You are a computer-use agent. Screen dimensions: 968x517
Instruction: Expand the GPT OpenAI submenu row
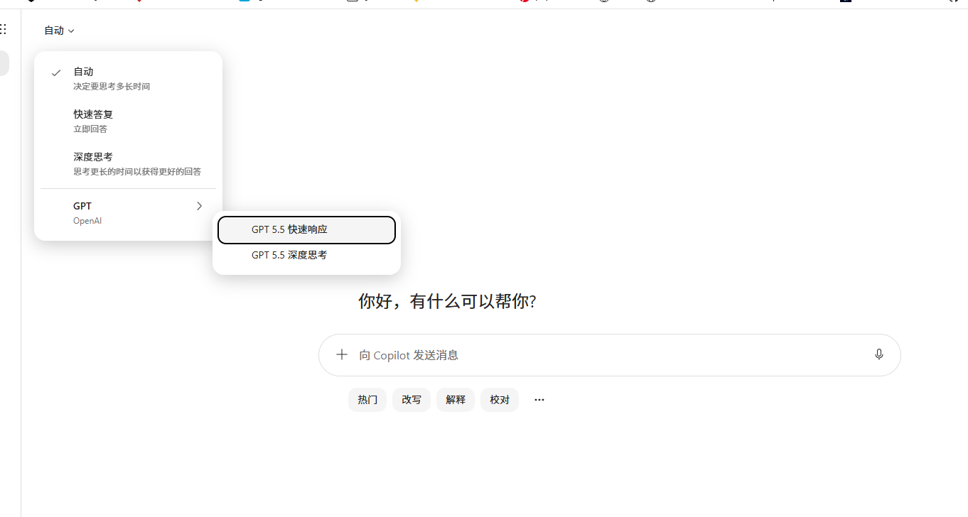tap(128, 213)
